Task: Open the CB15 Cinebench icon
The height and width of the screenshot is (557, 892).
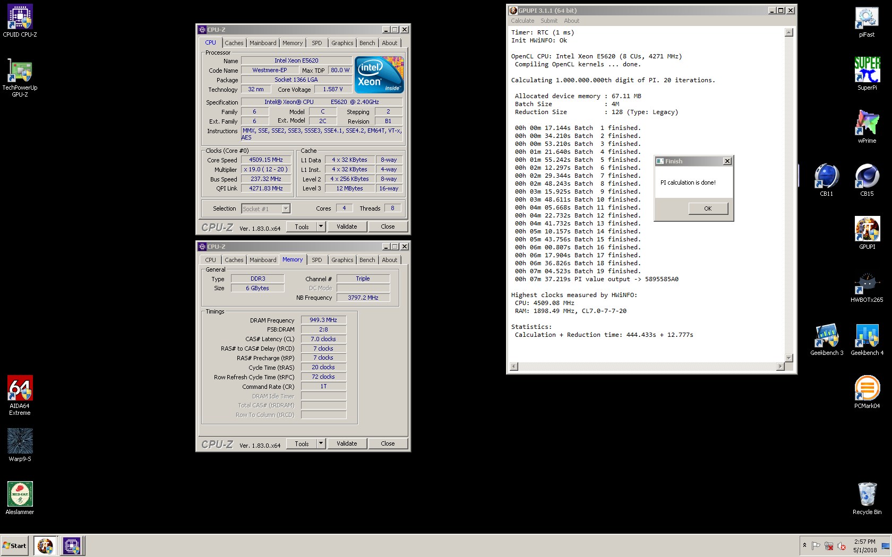Action: 867,180
